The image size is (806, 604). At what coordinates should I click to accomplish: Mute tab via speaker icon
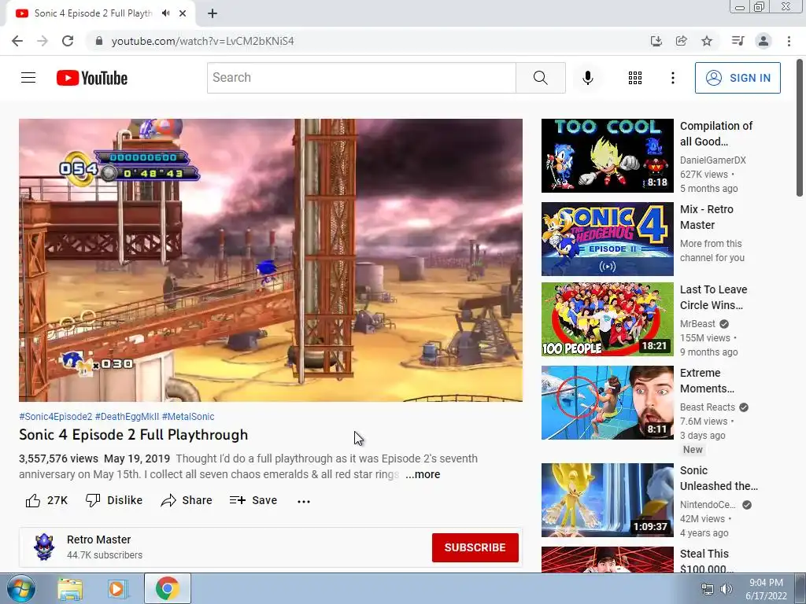point(165,13)
